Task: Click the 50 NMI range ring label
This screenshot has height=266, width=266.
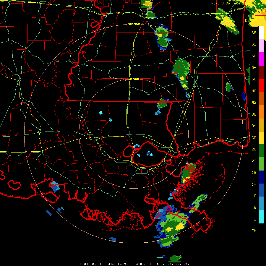Action: point(134,79)
